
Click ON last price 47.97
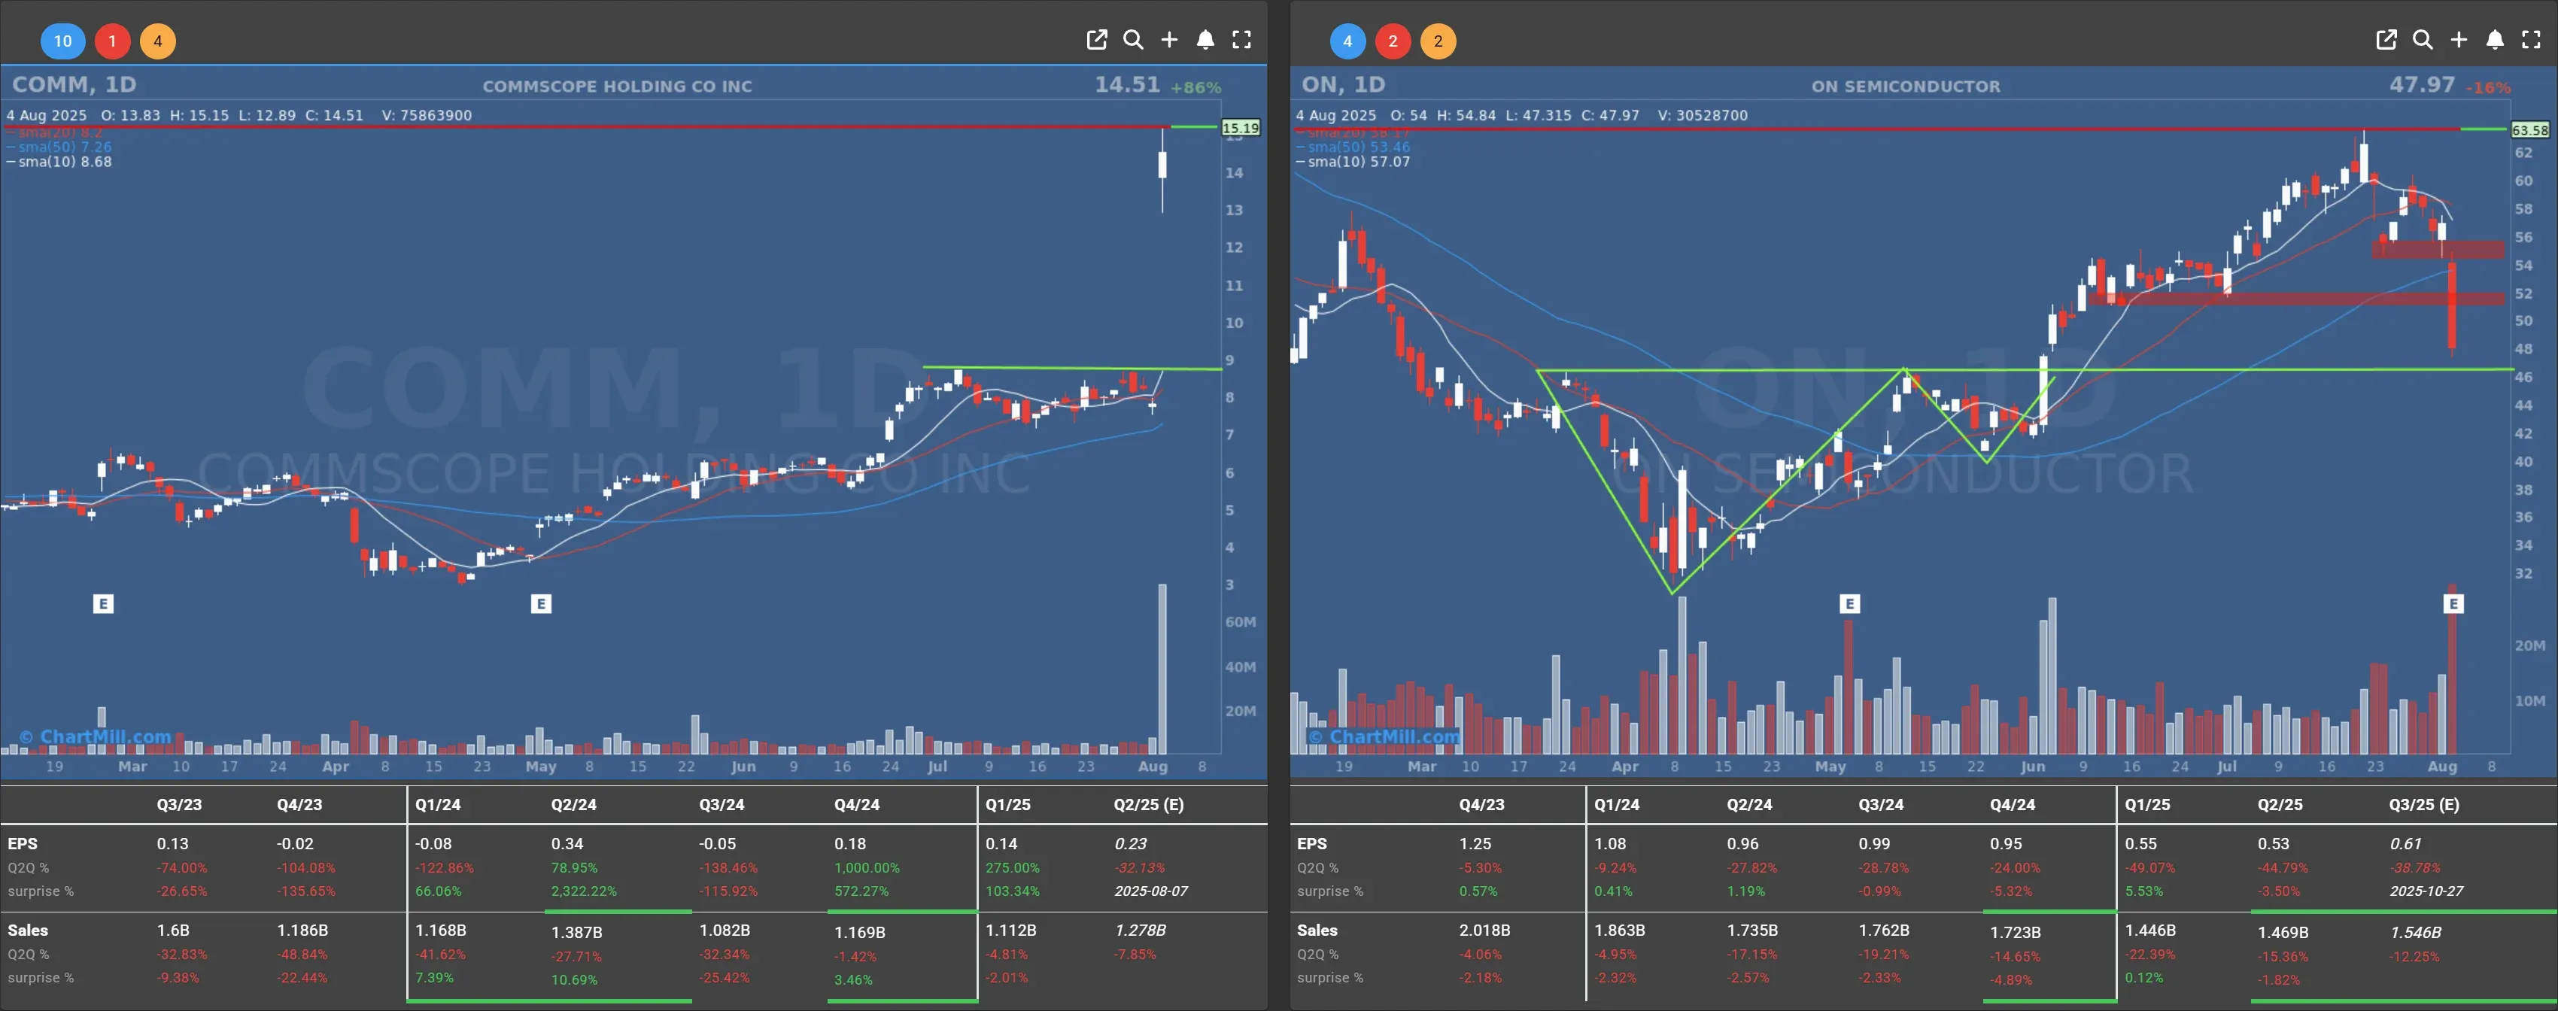click(2422, 84)
